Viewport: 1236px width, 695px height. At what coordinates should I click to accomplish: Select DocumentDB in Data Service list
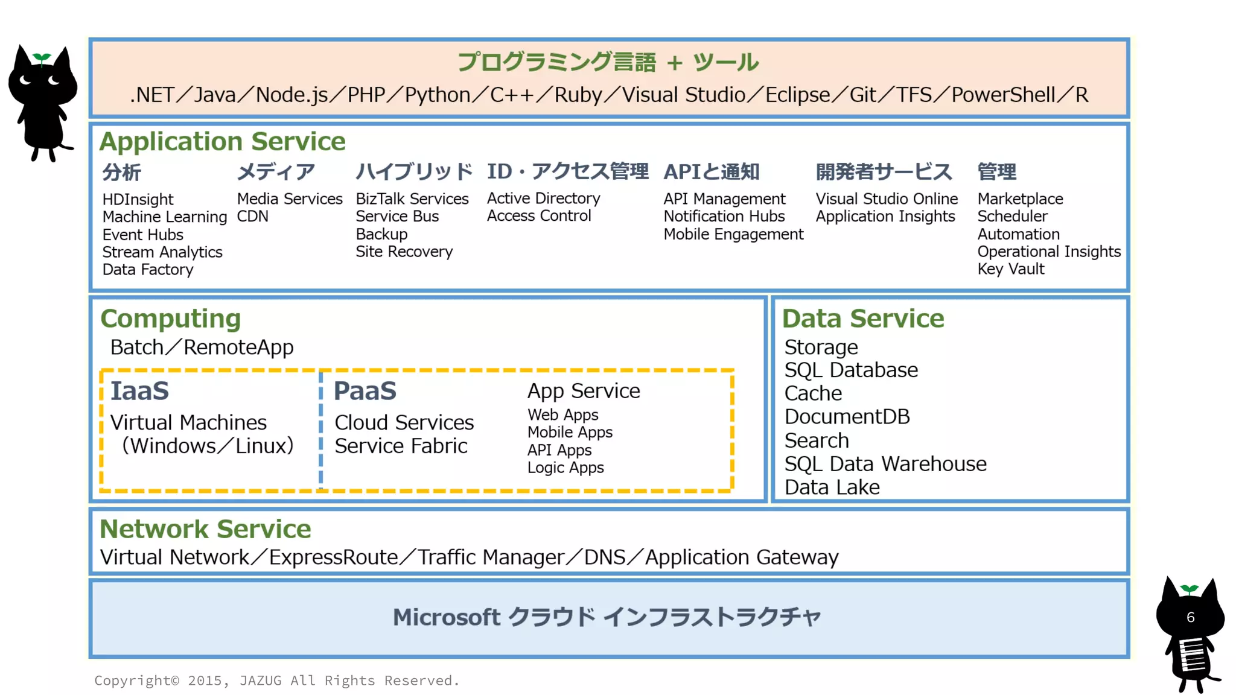pyautogui.click(x=847, y=417)
